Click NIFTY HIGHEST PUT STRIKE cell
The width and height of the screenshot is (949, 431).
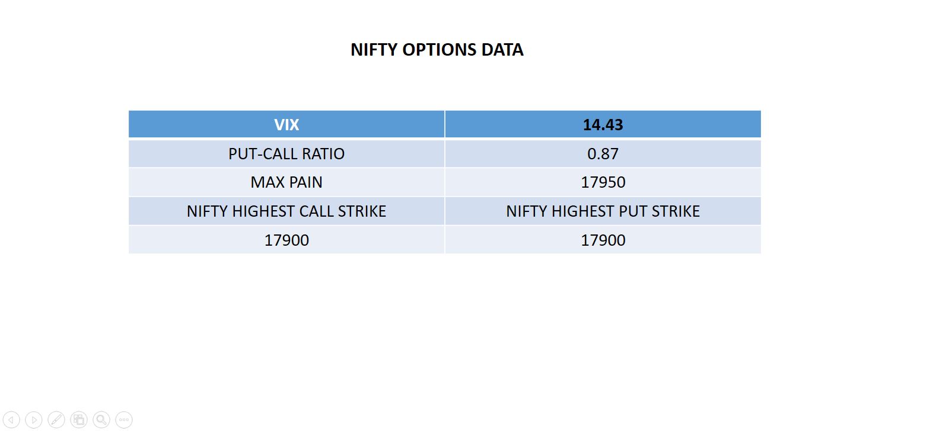point(603,211)
